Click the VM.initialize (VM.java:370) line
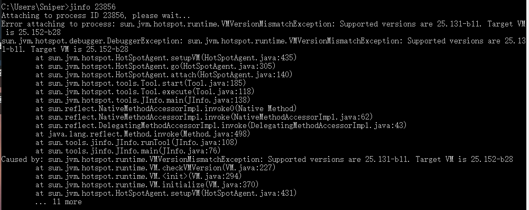Screen dimensions: 529x210 point(147,185)
